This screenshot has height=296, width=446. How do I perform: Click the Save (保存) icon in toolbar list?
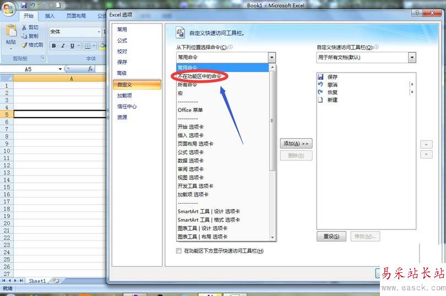[320, 77]
